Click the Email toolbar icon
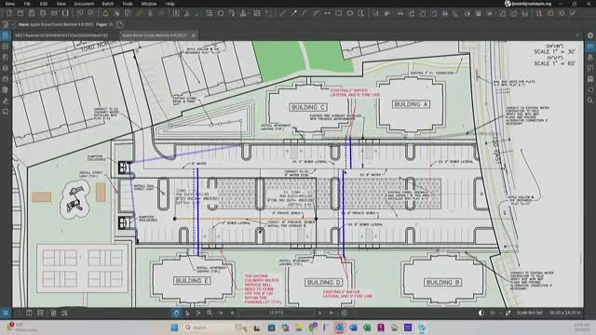This screenshot has width=596, height=335. [54, 13]
